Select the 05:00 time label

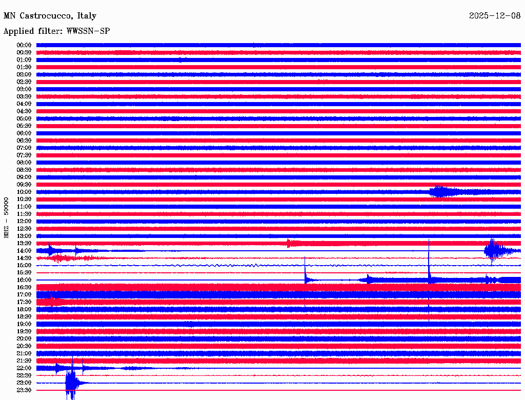(x=24, y=118)
